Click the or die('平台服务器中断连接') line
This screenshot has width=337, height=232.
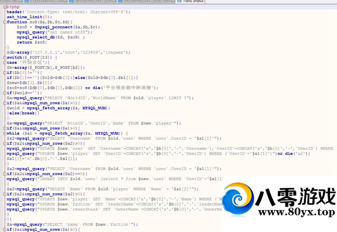82,88
